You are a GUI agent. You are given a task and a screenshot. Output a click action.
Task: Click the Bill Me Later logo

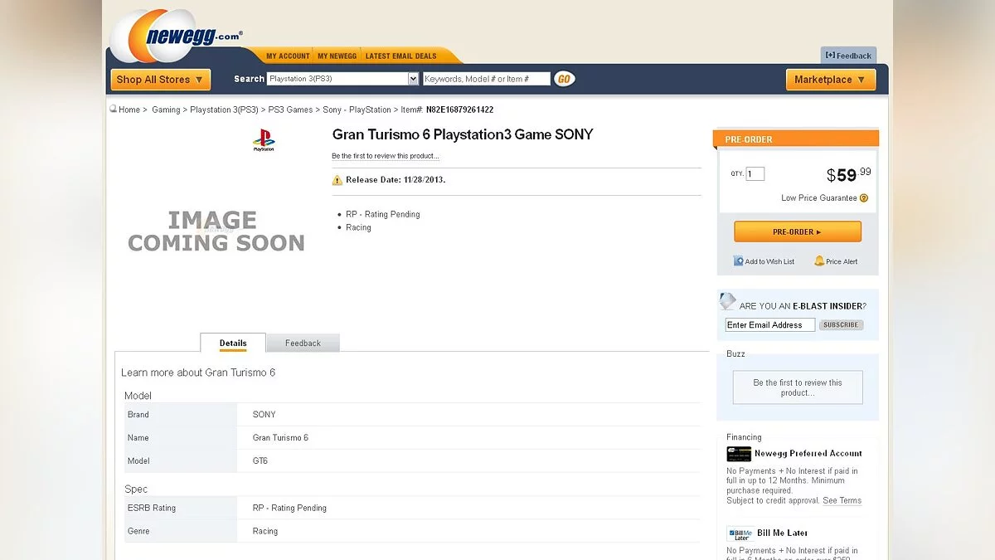pyautogui.click(x=739, y=533)
